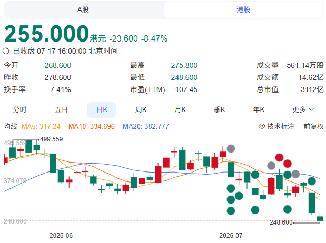
Task: Click the -8.47% change percentage
Action: pyautogui.click(x=154, y=38)
